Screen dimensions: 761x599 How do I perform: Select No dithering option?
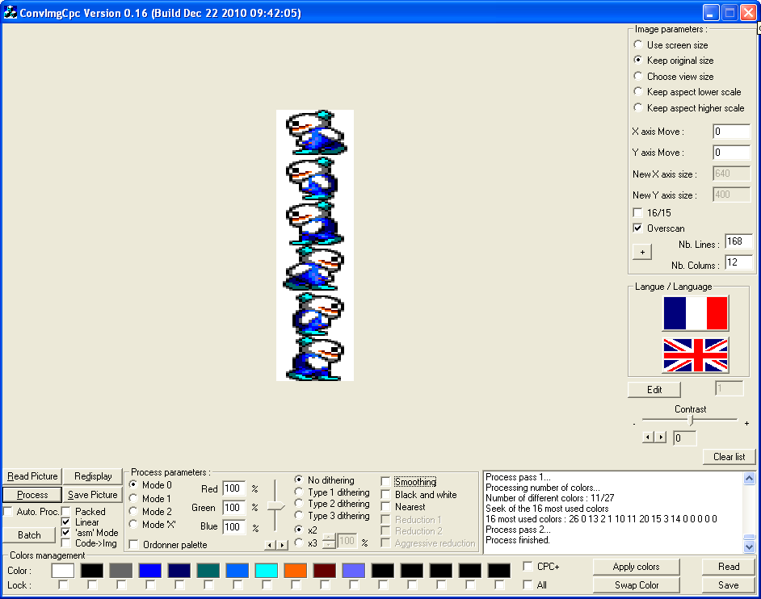(299, 480)
